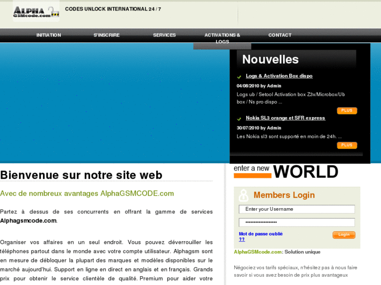381x285 pixels.
Task: Open the Nokia SL3 orange et SFR express article
Action: 286,118
